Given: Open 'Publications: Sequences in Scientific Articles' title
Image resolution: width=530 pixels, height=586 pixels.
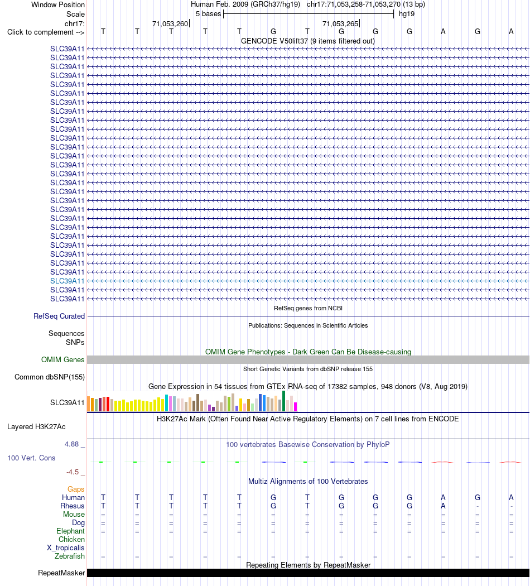Looking at the screenshot, I should click(x=308, y=325).
